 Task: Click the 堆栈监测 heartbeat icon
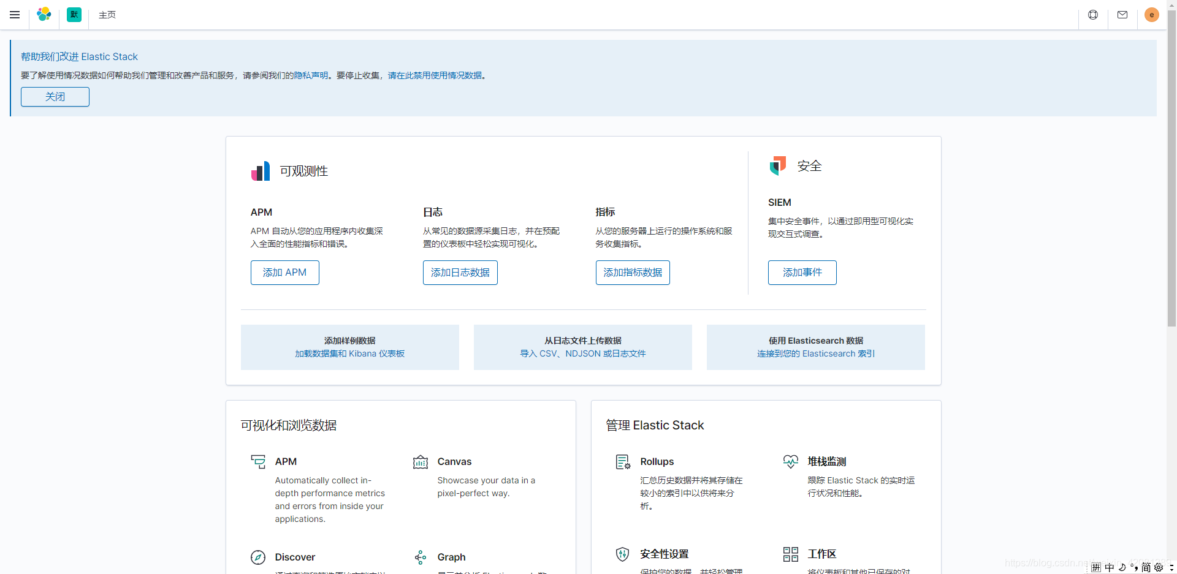(791, 462)
